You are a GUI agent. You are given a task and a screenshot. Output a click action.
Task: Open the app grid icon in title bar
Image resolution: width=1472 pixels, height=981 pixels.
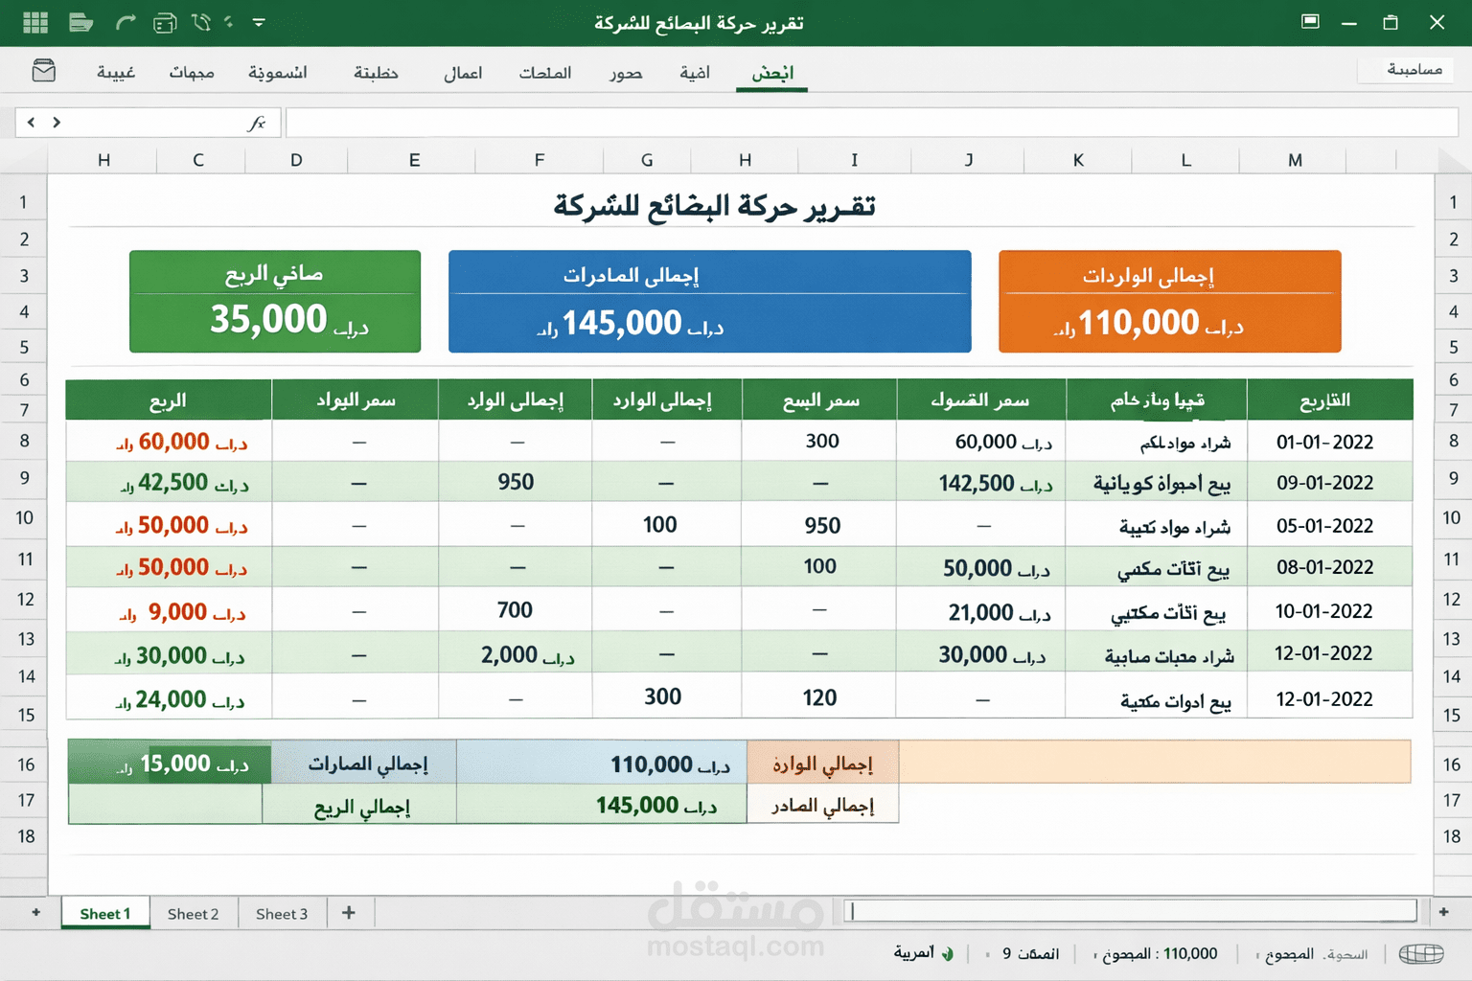click(x=35, y=22)
